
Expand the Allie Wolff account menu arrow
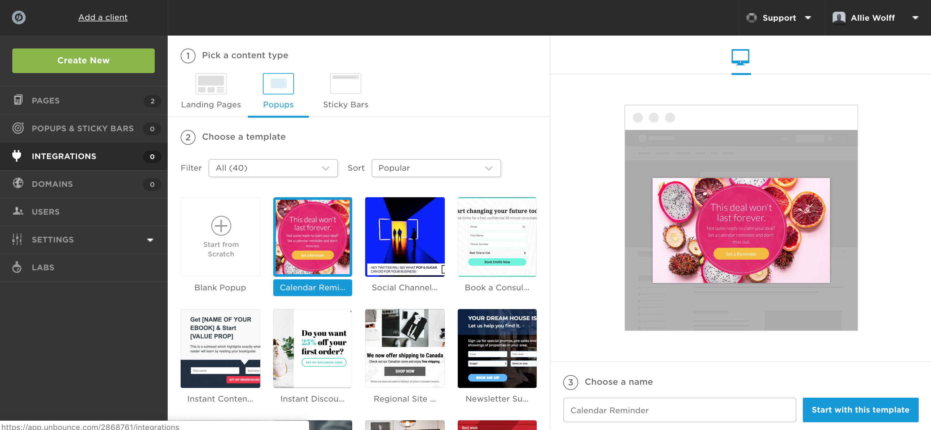[x=915, y=18]
